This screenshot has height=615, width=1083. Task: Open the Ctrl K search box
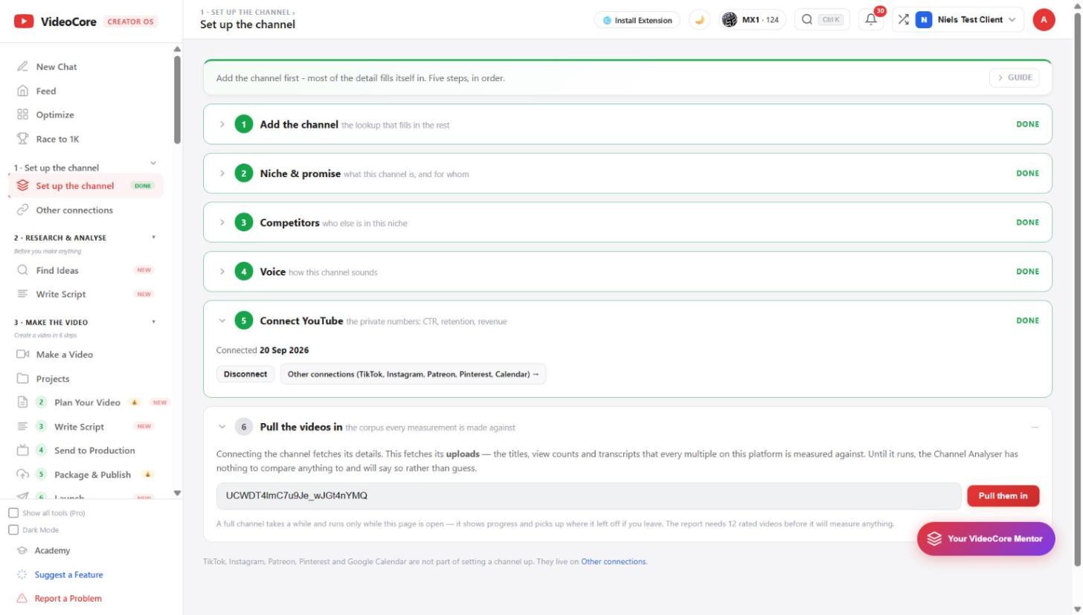click(823, 20)
